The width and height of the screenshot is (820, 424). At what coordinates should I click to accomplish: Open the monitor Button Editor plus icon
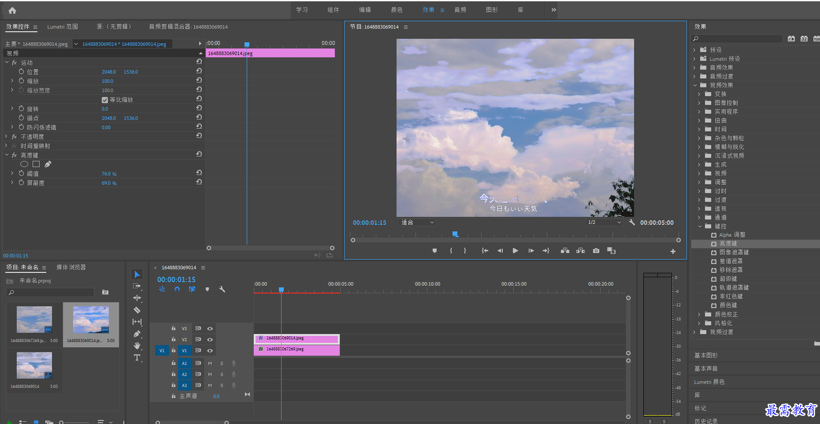click(673, 251)
